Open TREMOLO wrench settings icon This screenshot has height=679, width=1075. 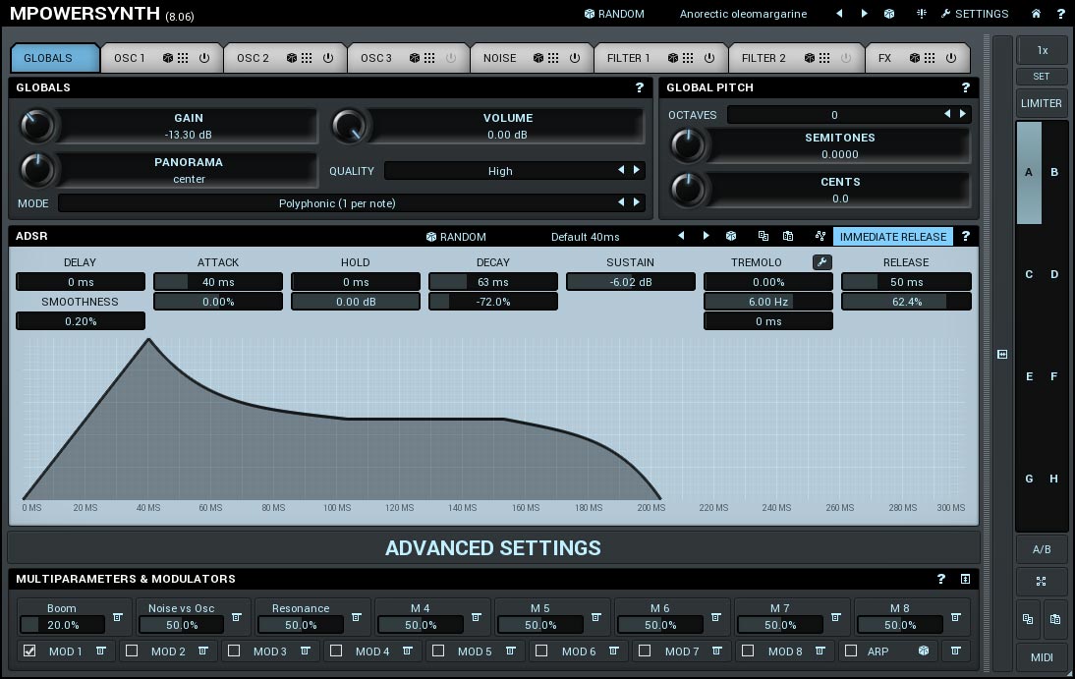coord(822,262)
